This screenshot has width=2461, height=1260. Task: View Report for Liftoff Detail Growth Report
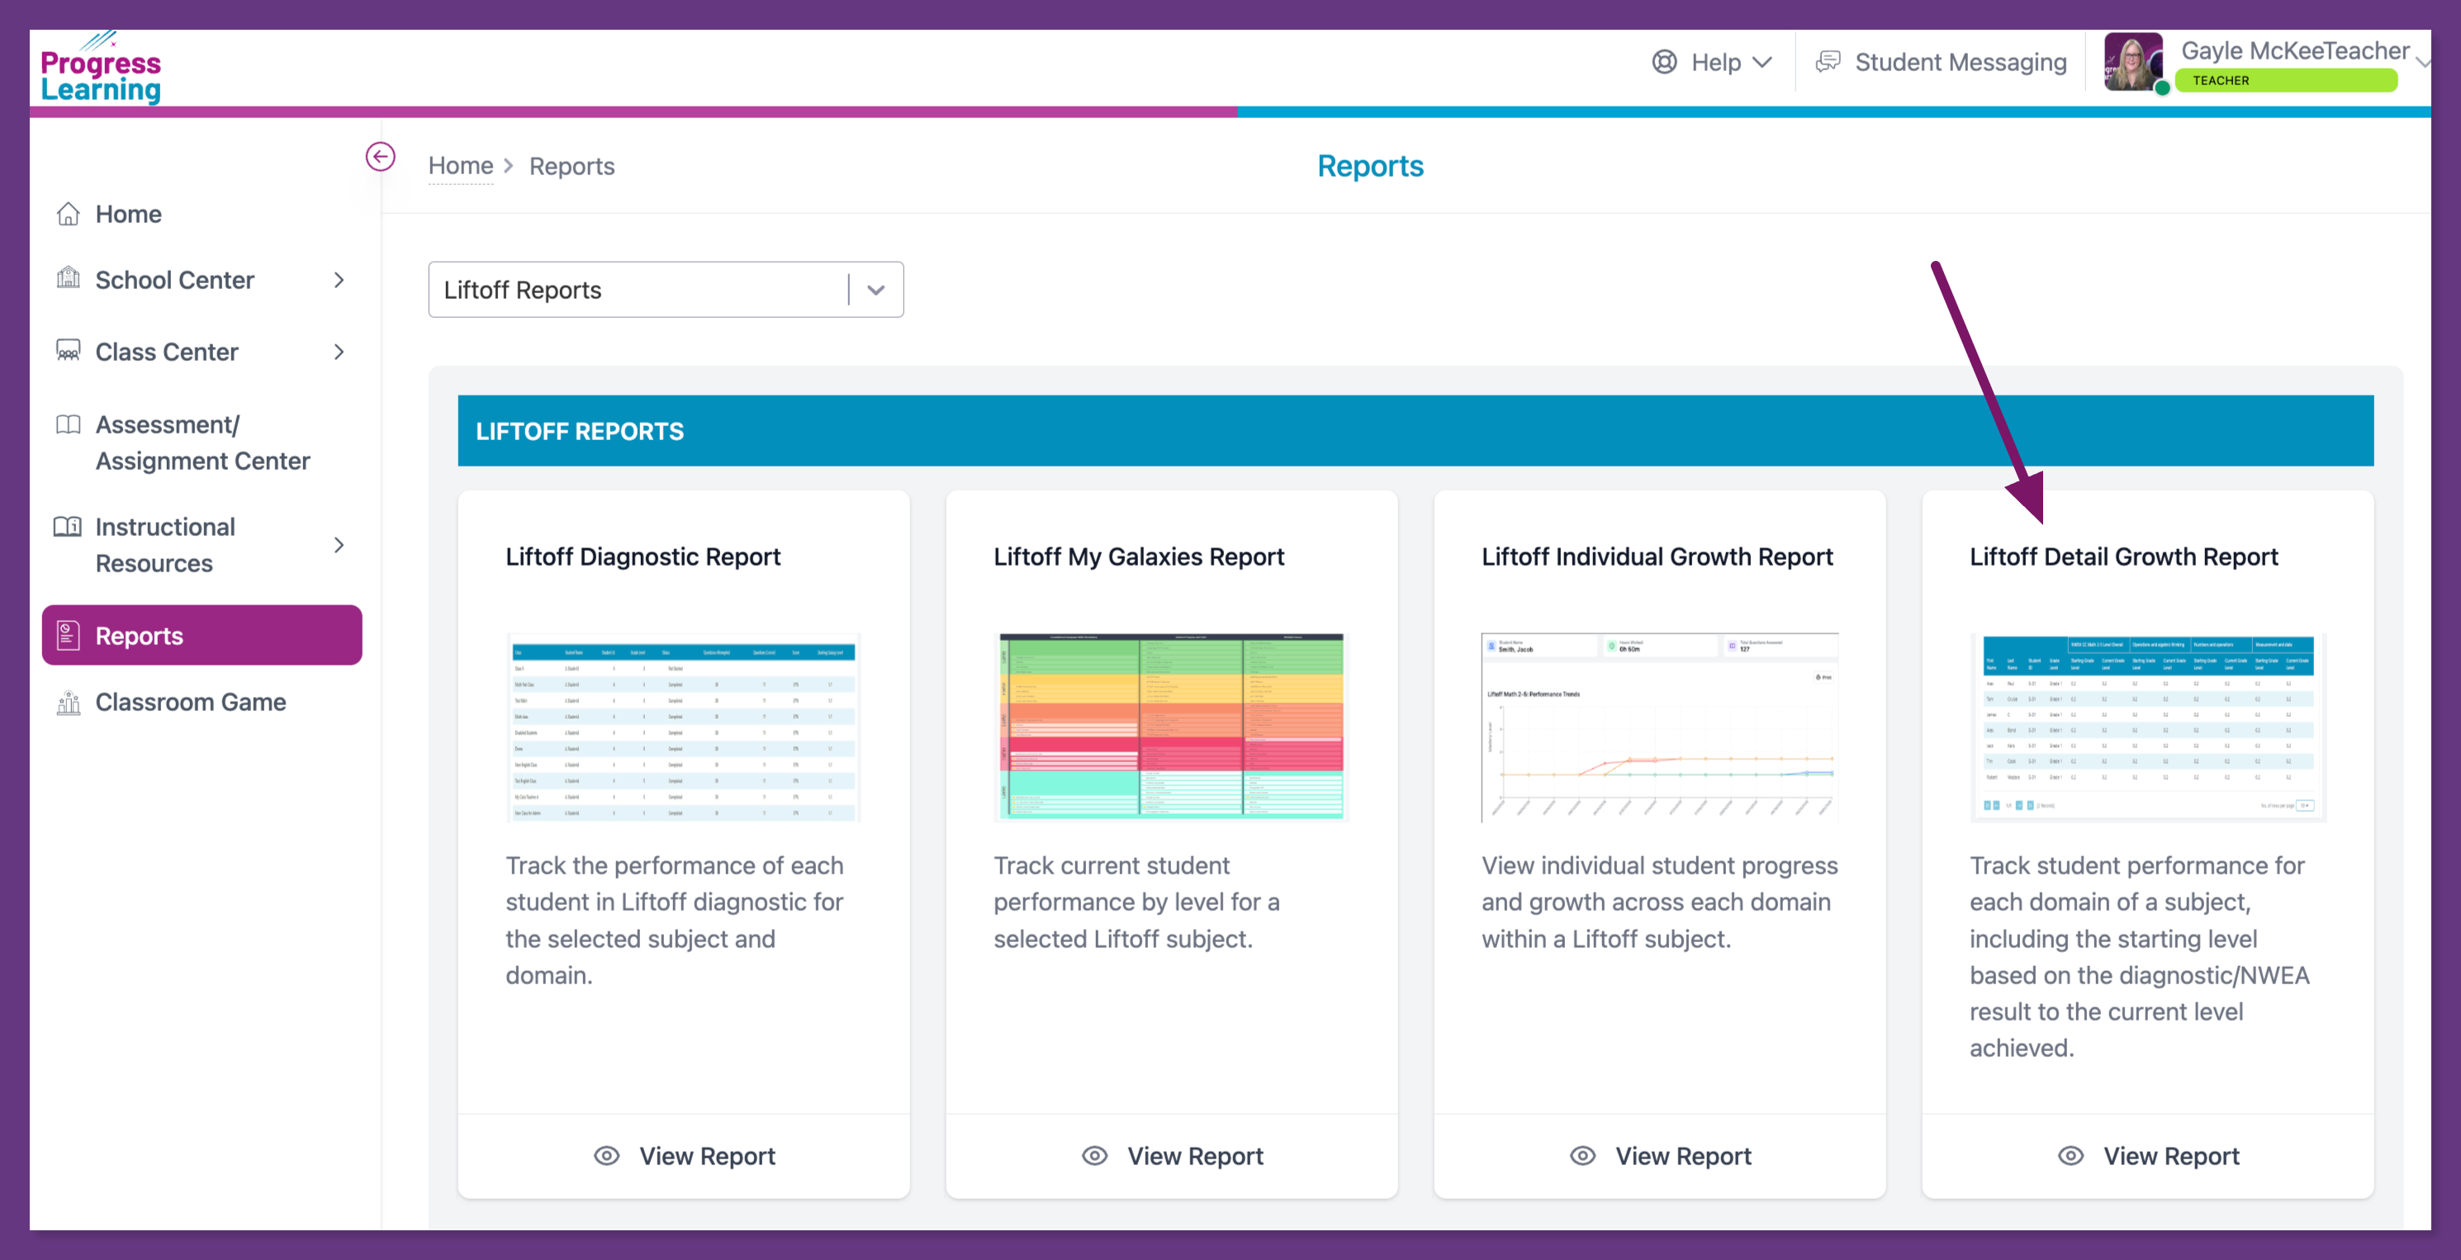[2148, 1156]
